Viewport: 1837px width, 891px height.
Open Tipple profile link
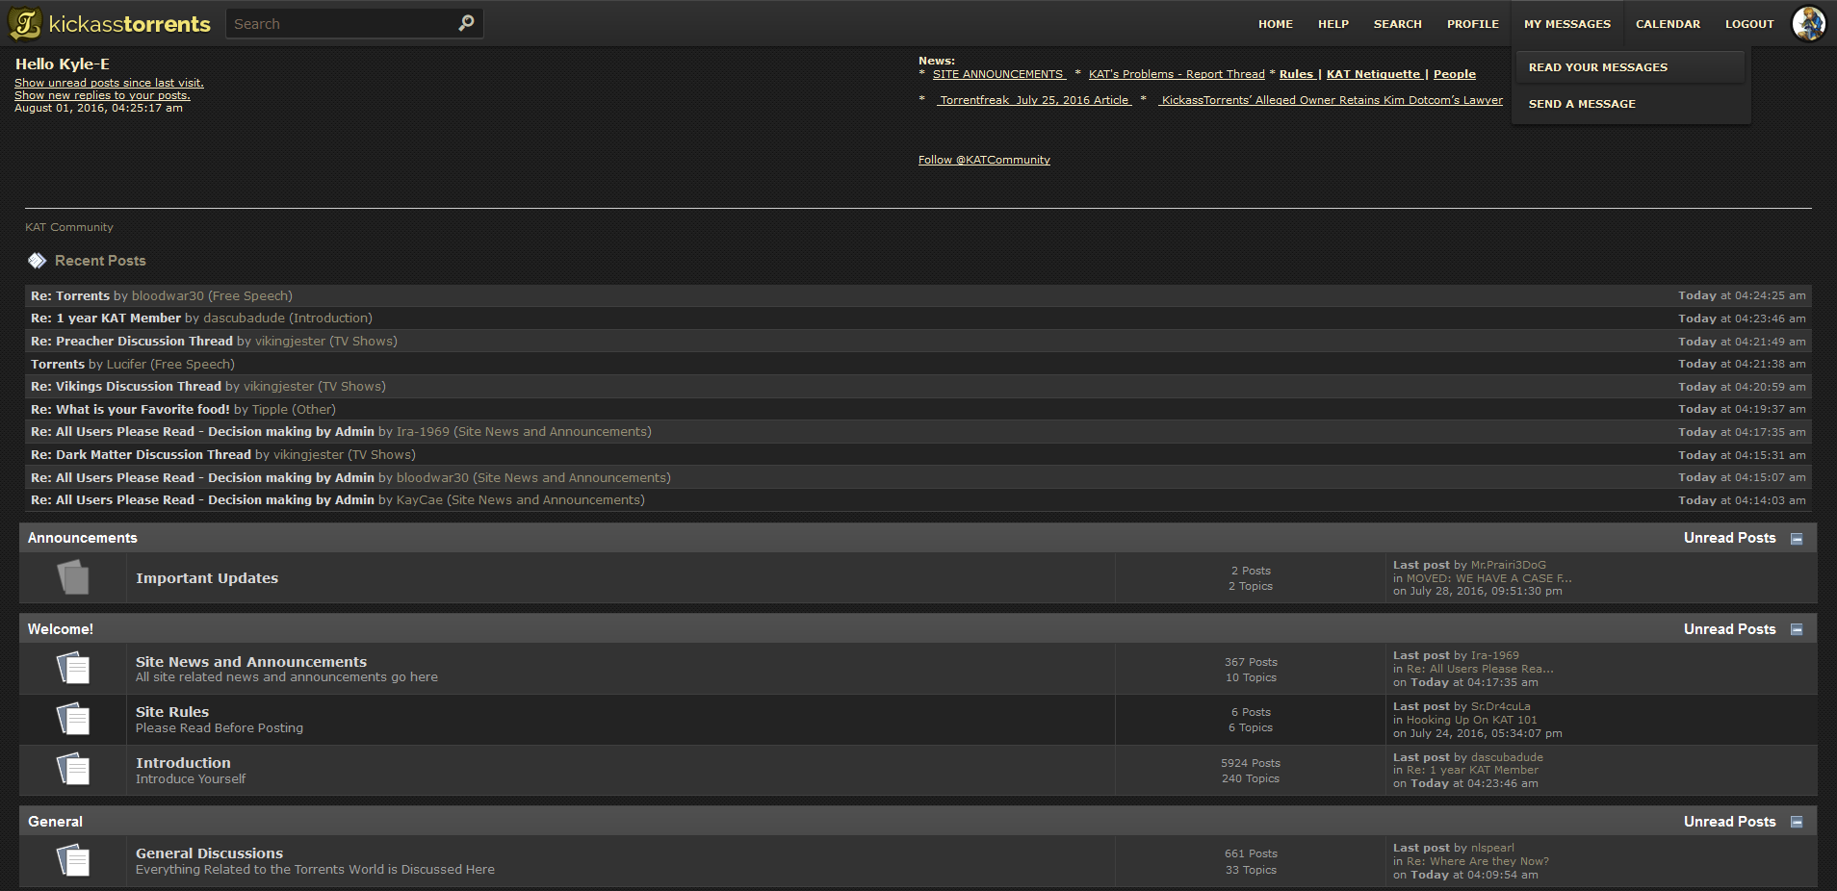click(270, 409)
